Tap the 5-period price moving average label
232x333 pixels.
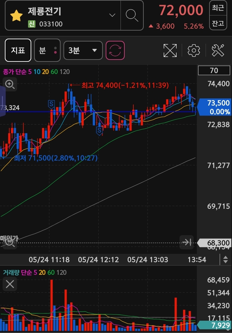(x=30, y=72)
